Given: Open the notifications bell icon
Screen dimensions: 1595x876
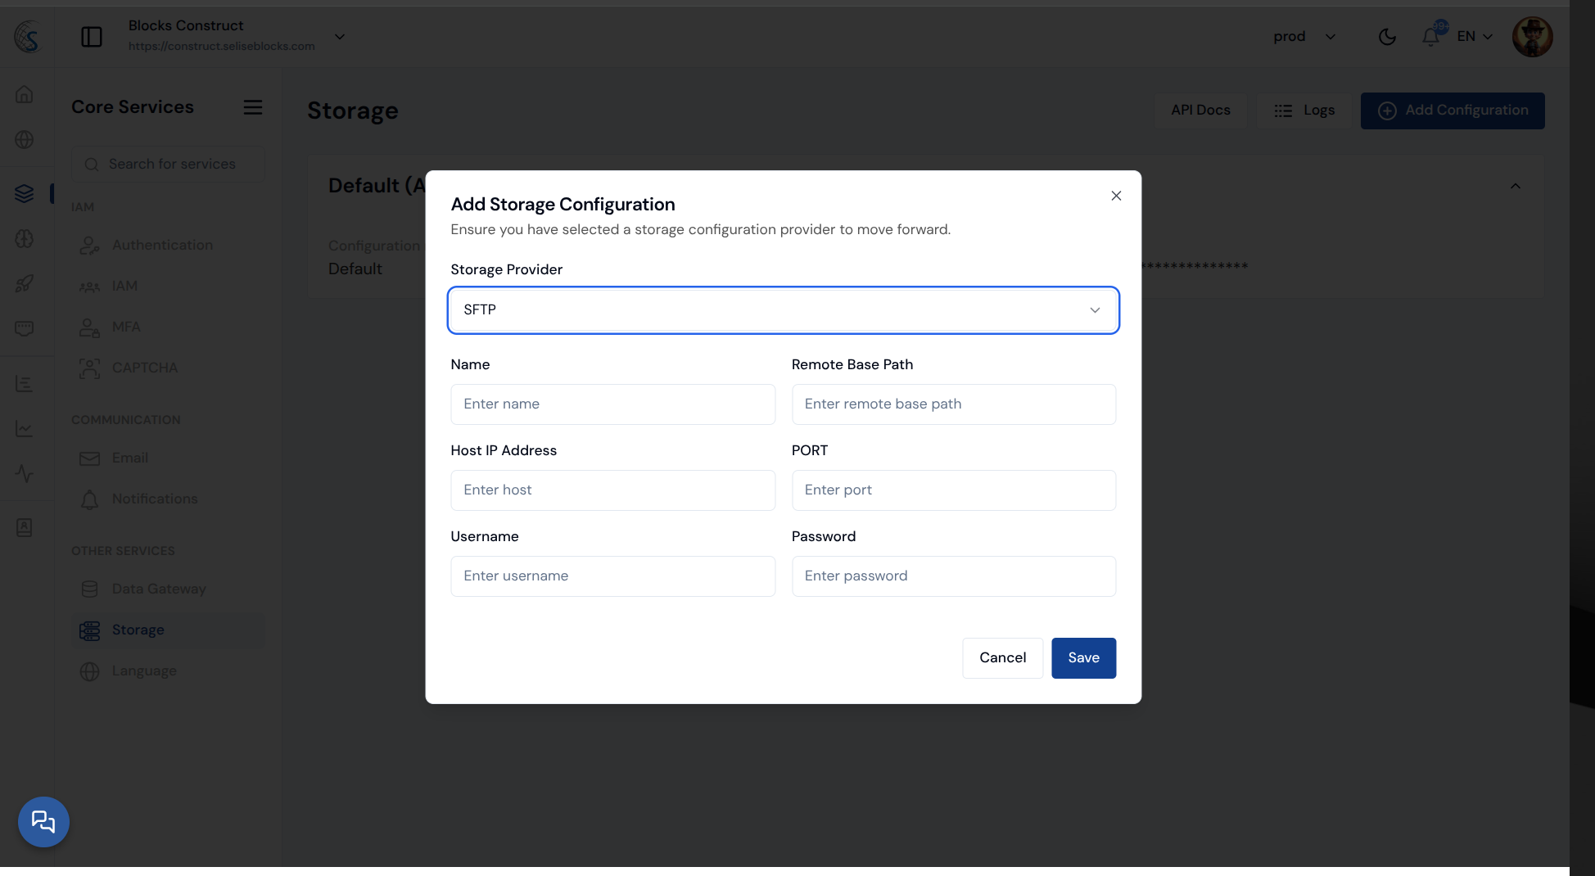Looking at the screenshot, I should (x=1430, y=37).
